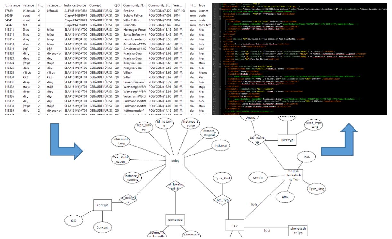This screenshot has width=392, height=239.
Task: Click the Type column header
Action: (202, 6)
